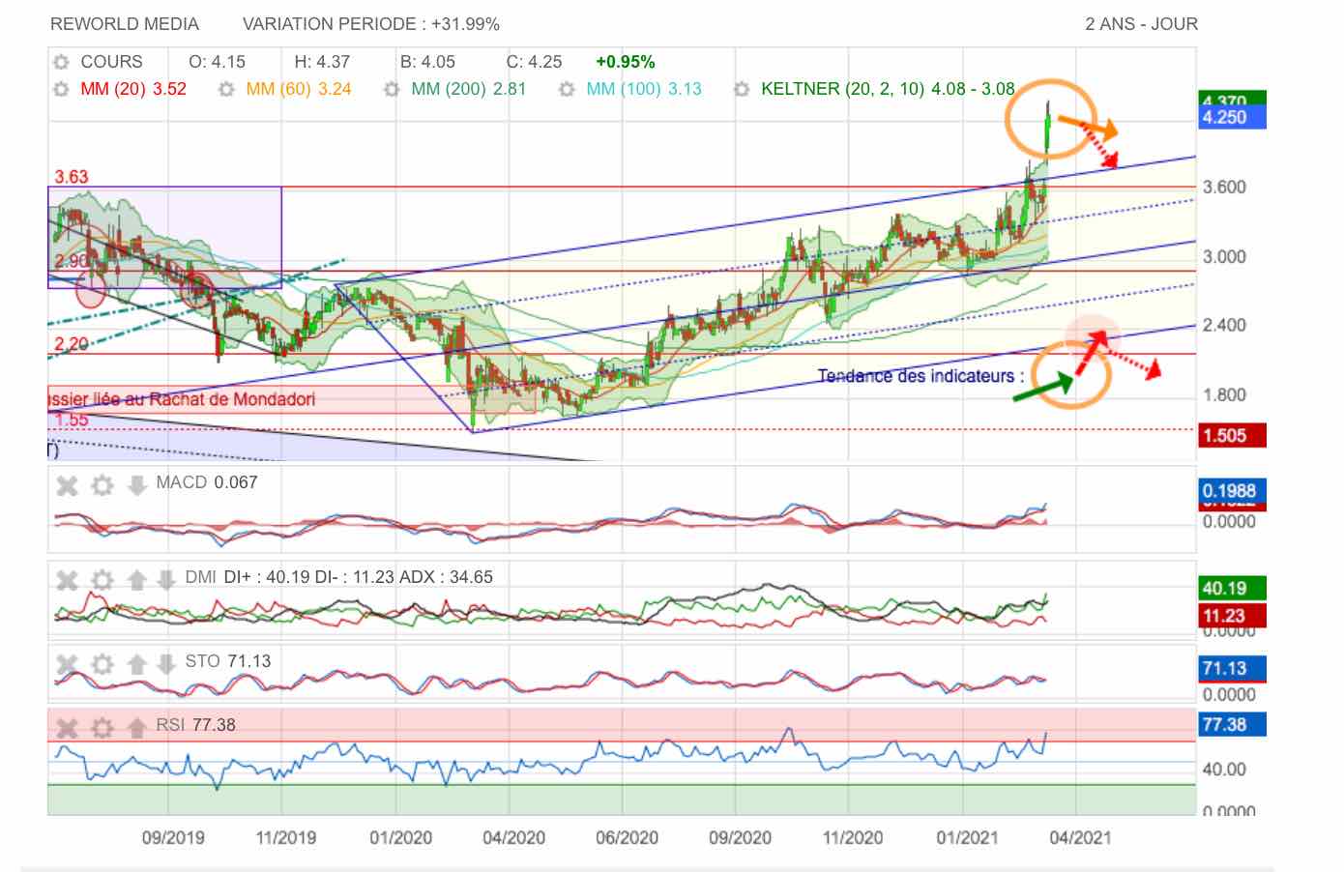The image size is (1344, 872).
Task: Move RSI panel up
Action: coord(136,728)
